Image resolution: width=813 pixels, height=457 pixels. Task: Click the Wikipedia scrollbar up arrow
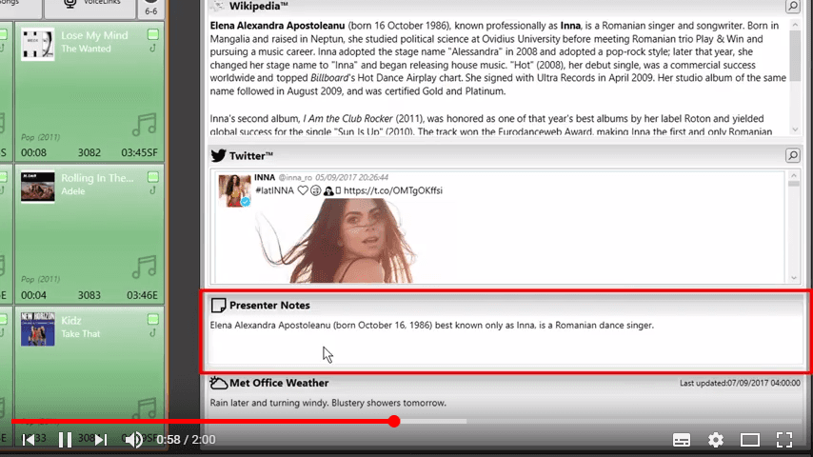click(795, 25)
